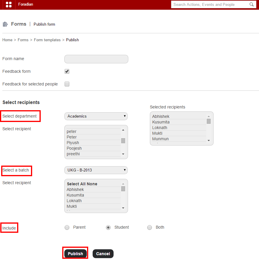Viewport: 259px width, 259px height.
Task: Click the Forms clipboard icon
Action: (x=5, y=24)
